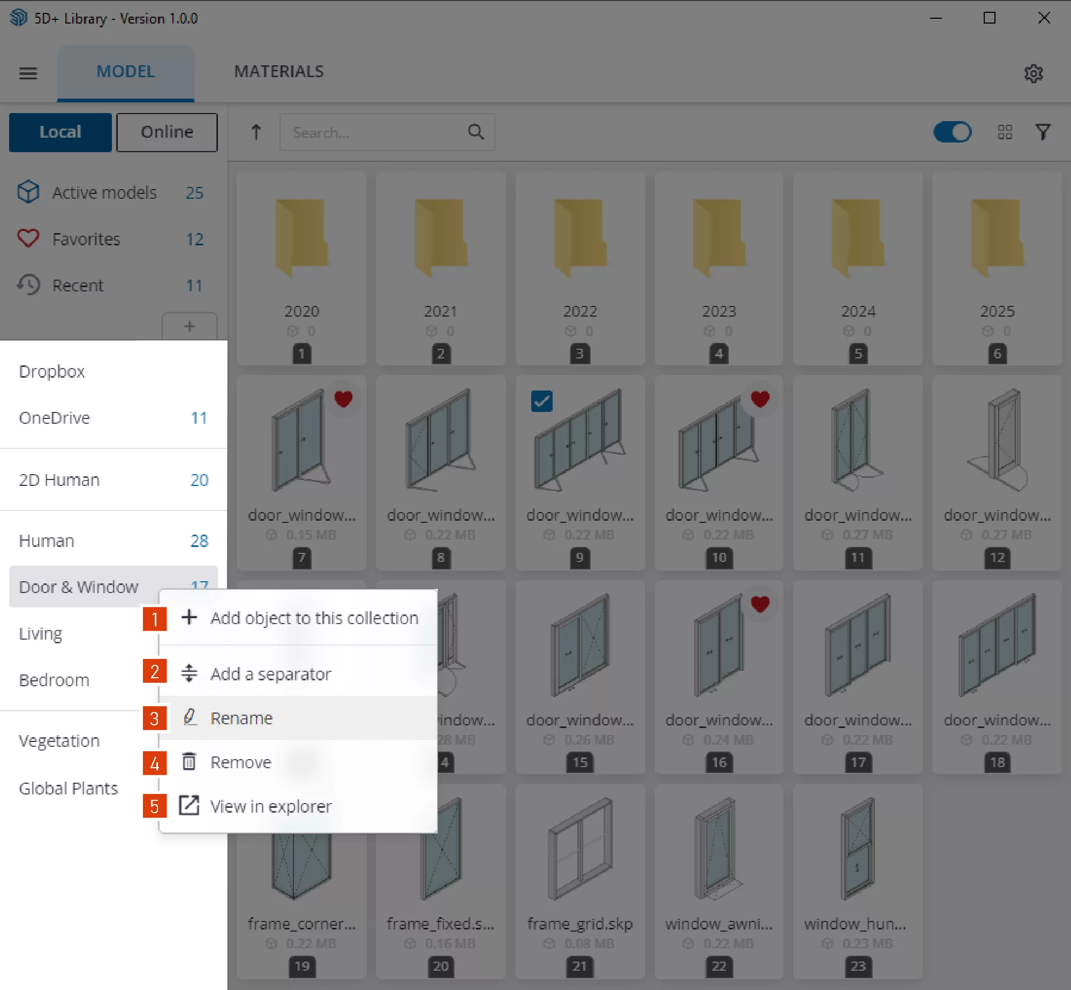
Task: Click the Active models cube icon
Action: 28,192
